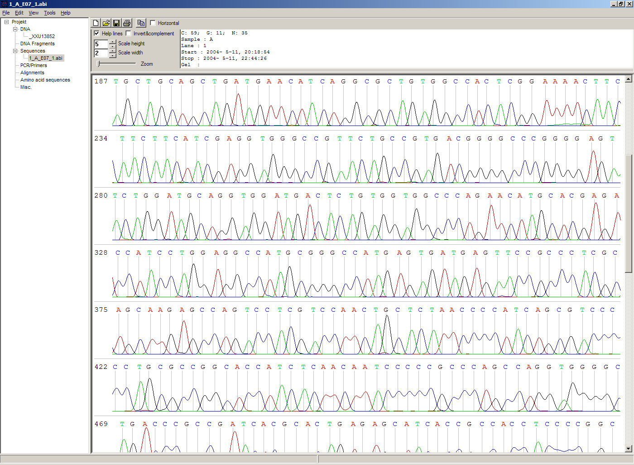Click the chromatogram scrollbar up arrow
Screen dimensions: 634x465
pos(629,79)
